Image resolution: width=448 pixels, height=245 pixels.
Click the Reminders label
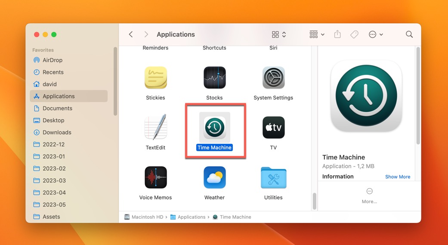pos(155,48)
